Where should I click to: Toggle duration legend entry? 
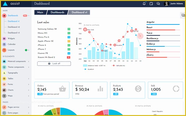[89, 69]
